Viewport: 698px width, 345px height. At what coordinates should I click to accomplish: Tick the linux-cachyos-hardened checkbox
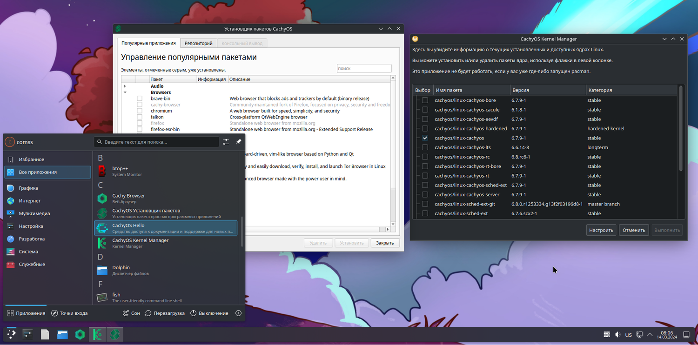click(x=425, y=128)
